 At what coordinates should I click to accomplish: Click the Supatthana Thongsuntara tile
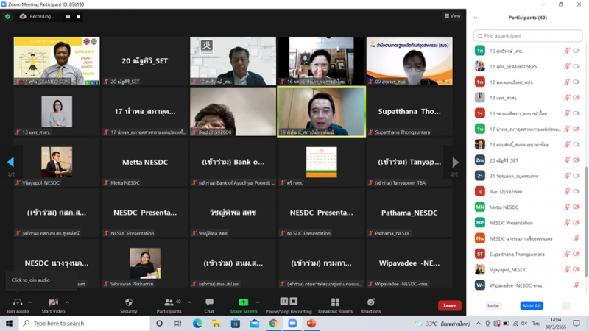tap(409, 112)
